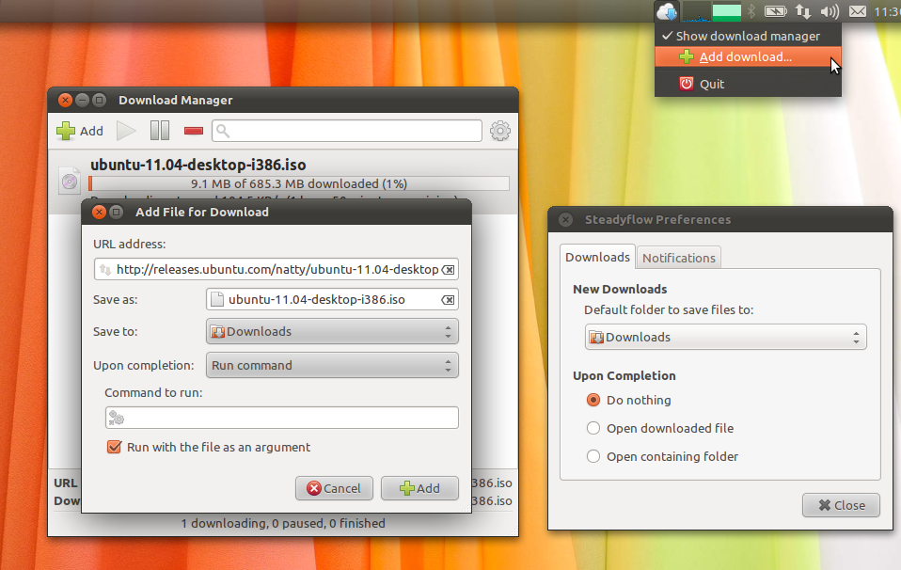Choose Quit from the indicator menu
901x570 pixels.
748,84
